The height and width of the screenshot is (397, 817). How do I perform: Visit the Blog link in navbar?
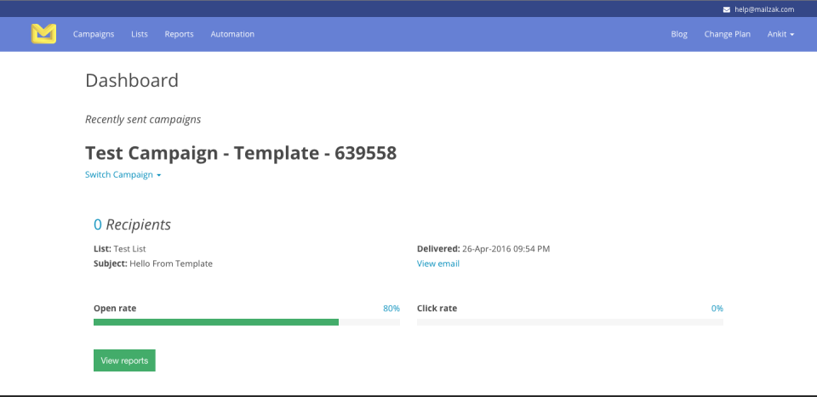(679, 34)
